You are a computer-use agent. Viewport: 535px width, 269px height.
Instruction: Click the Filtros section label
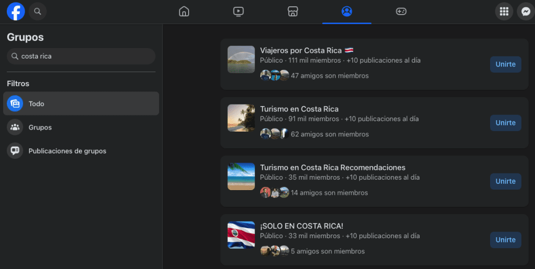(18, 84)
